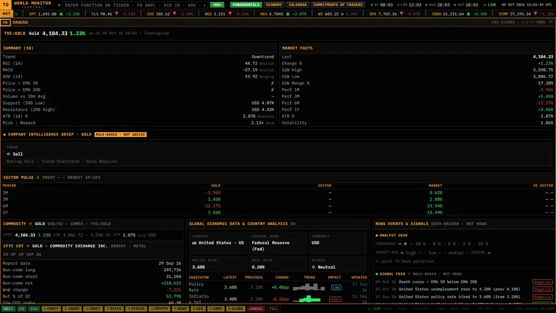Screen dimensions: 556x313
Task: Open NEWS function key
Action: pyautogui.click(x=180, y=308)
